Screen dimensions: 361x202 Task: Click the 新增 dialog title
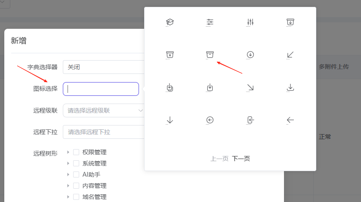click(19, 41)
